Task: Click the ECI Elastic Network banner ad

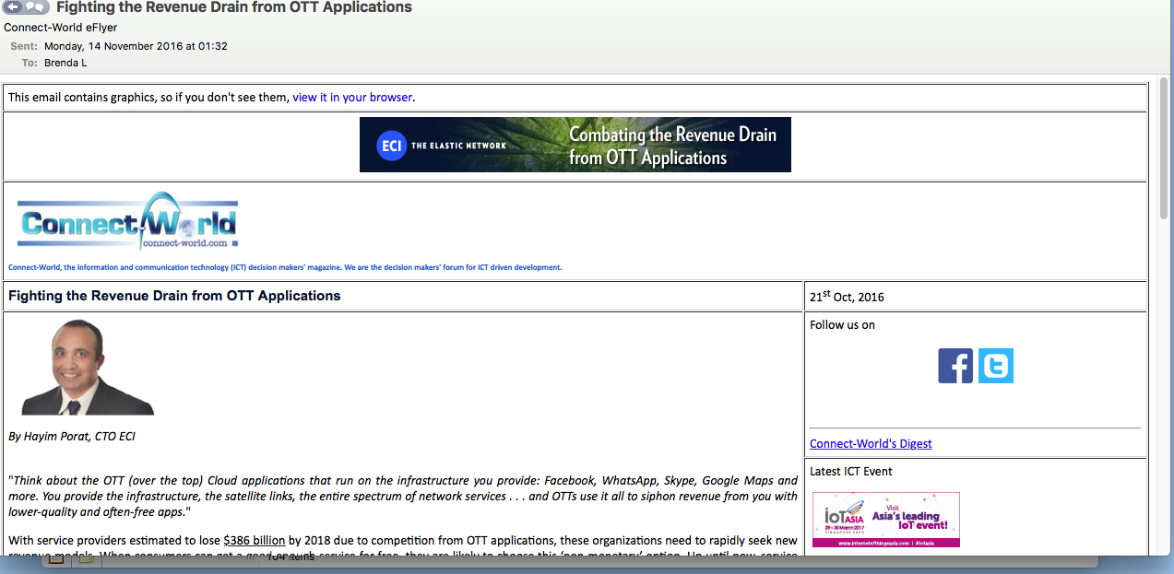Action: coord(575,145)
